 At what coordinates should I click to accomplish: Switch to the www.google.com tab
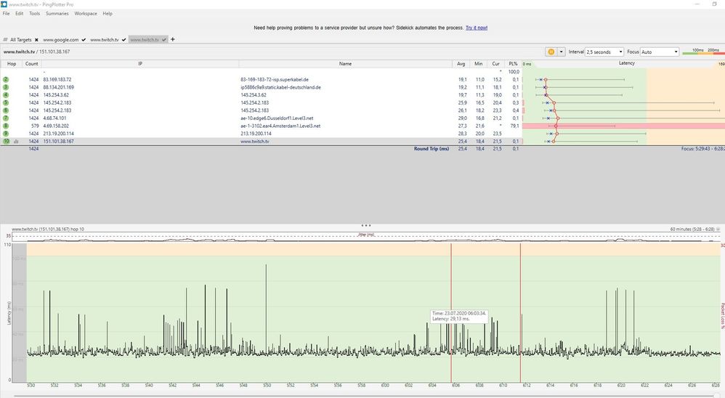click(61, 39)
